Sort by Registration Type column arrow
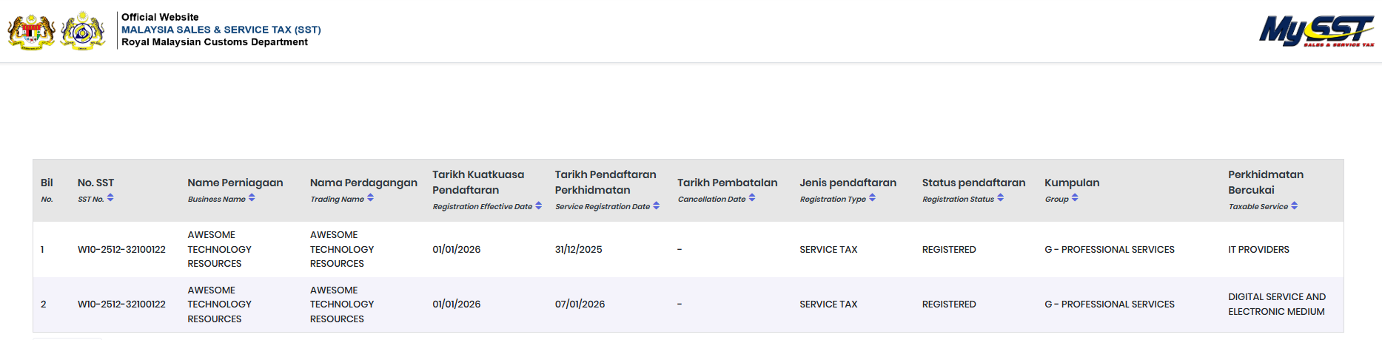 point(872,198)
